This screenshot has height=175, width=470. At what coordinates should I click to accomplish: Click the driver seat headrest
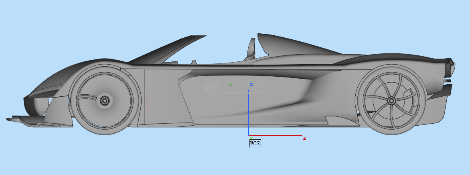pos(251,47)
